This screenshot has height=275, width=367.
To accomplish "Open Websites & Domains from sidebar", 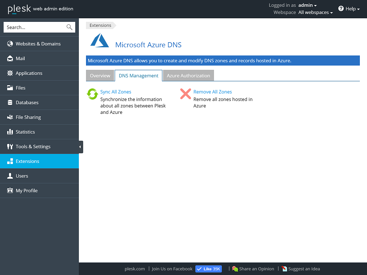I will [x=38, y=44].
